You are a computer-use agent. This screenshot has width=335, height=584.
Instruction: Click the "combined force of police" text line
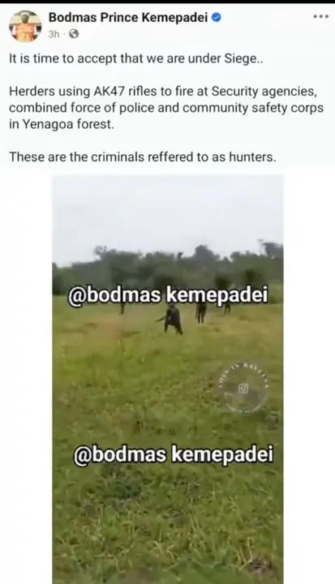coord(166,108)
